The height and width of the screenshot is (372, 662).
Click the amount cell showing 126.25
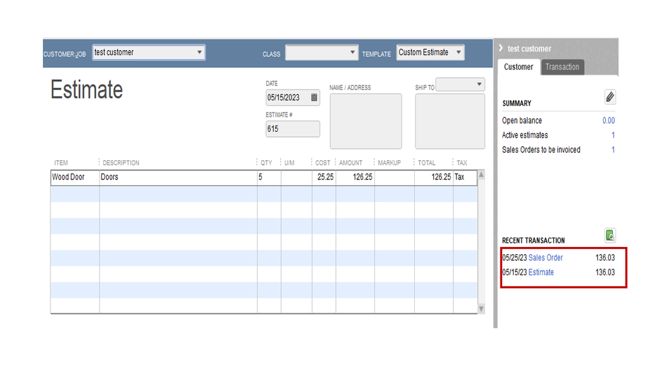click(x=355, y=177)
